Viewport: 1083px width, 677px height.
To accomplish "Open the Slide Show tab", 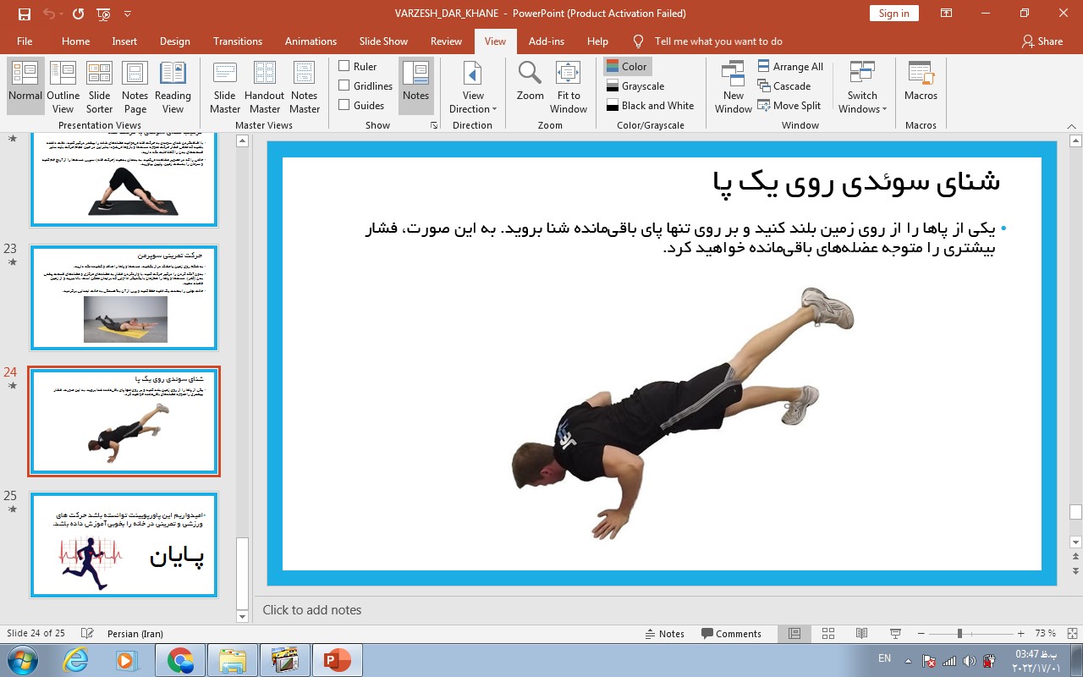I will (x=383, y=41).
